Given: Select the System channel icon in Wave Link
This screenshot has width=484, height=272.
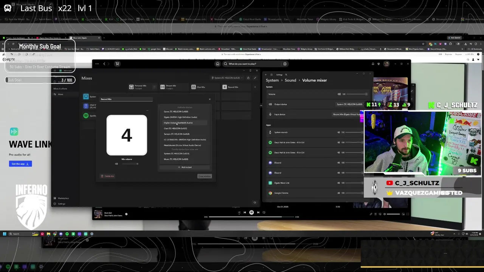Looking at the screenshot, I should (x=86, y=97).
